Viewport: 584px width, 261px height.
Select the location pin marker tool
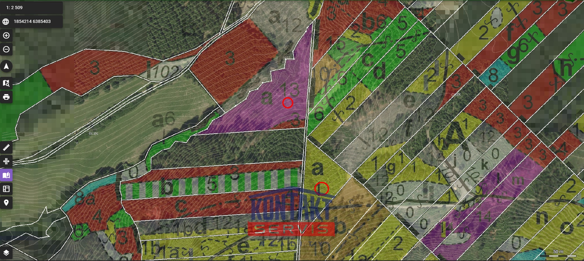[6, 203]
